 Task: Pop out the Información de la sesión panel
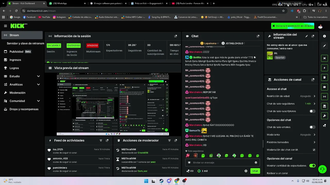coord(176,36)
